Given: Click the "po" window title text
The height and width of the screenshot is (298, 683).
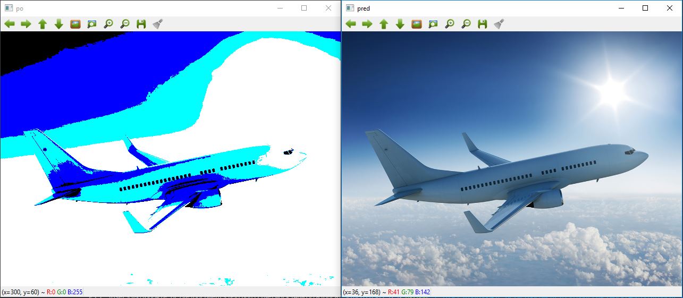Looking at the screenshot, I should (x=20, y=9).
